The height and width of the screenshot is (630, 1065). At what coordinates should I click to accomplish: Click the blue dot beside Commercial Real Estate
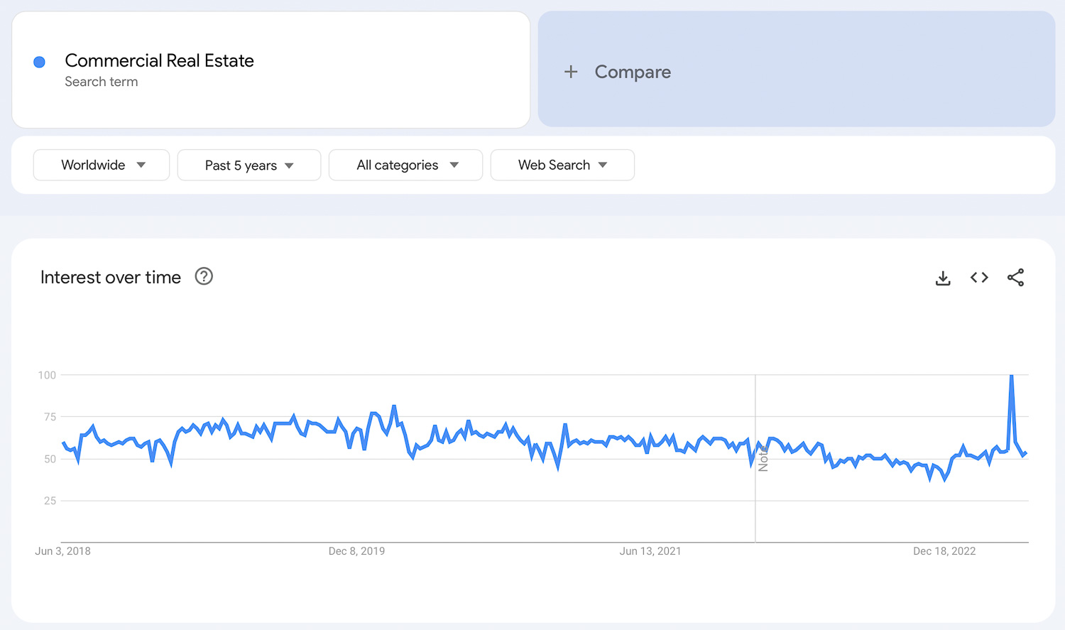(40, 63)
